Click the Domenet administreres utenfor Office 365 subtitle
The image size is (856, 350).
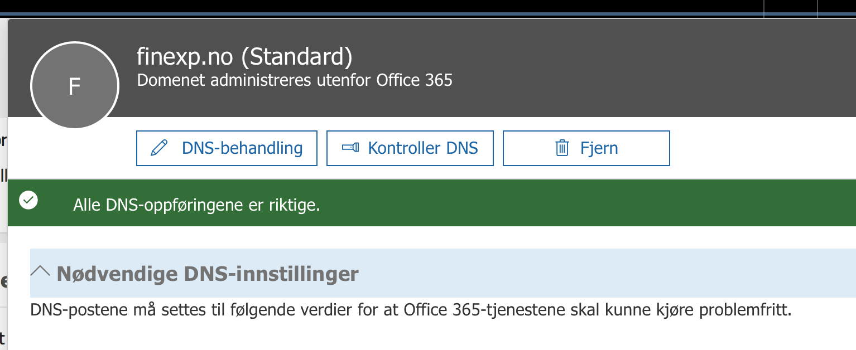coord(295,80)
